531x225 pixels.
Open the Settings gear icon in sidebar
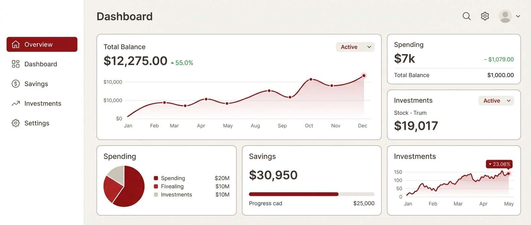(15, 123)
